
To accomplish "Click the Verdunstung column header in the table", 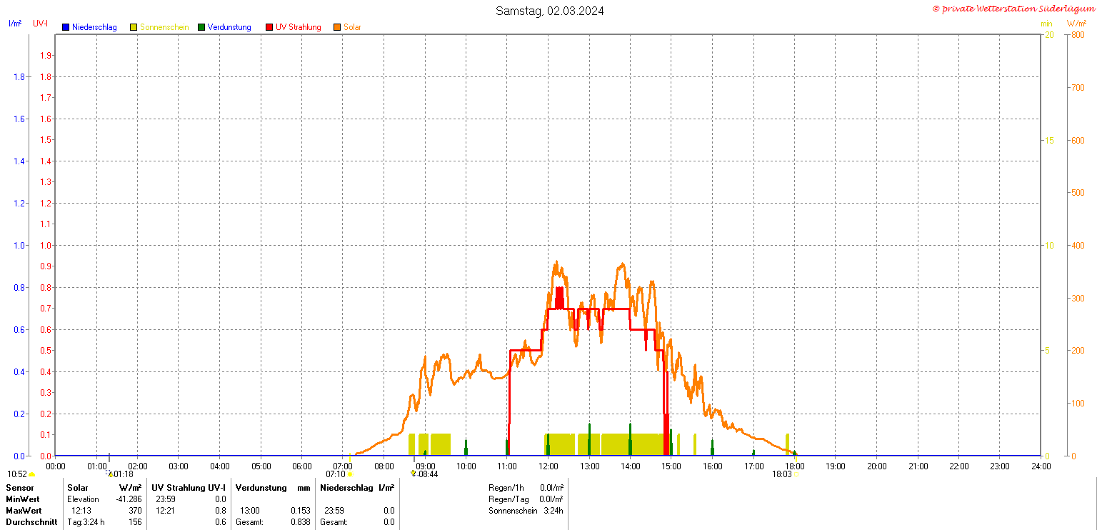I will [261, 487].
